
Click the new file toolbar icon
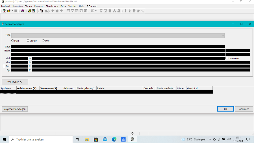[5, 11]
